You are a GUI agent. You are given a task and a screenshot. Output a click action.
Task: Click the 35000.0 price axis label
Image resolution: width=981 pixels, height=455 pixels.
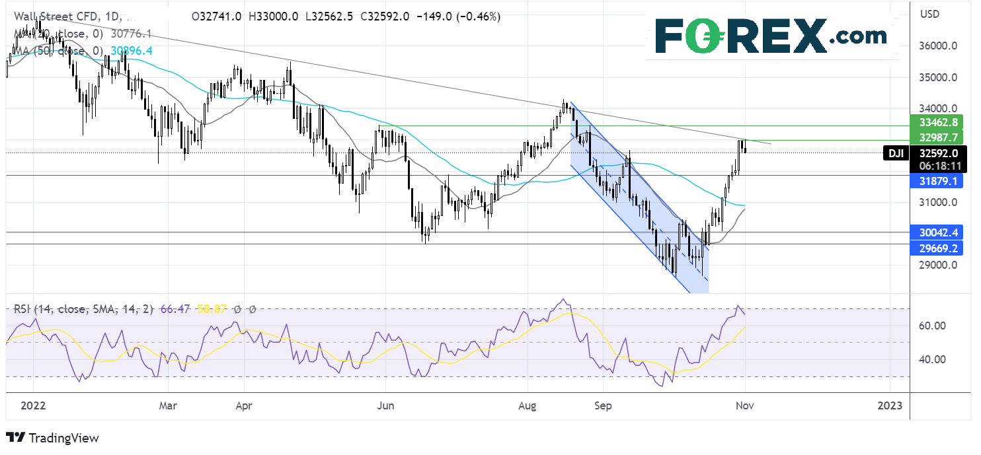(938, 77)
